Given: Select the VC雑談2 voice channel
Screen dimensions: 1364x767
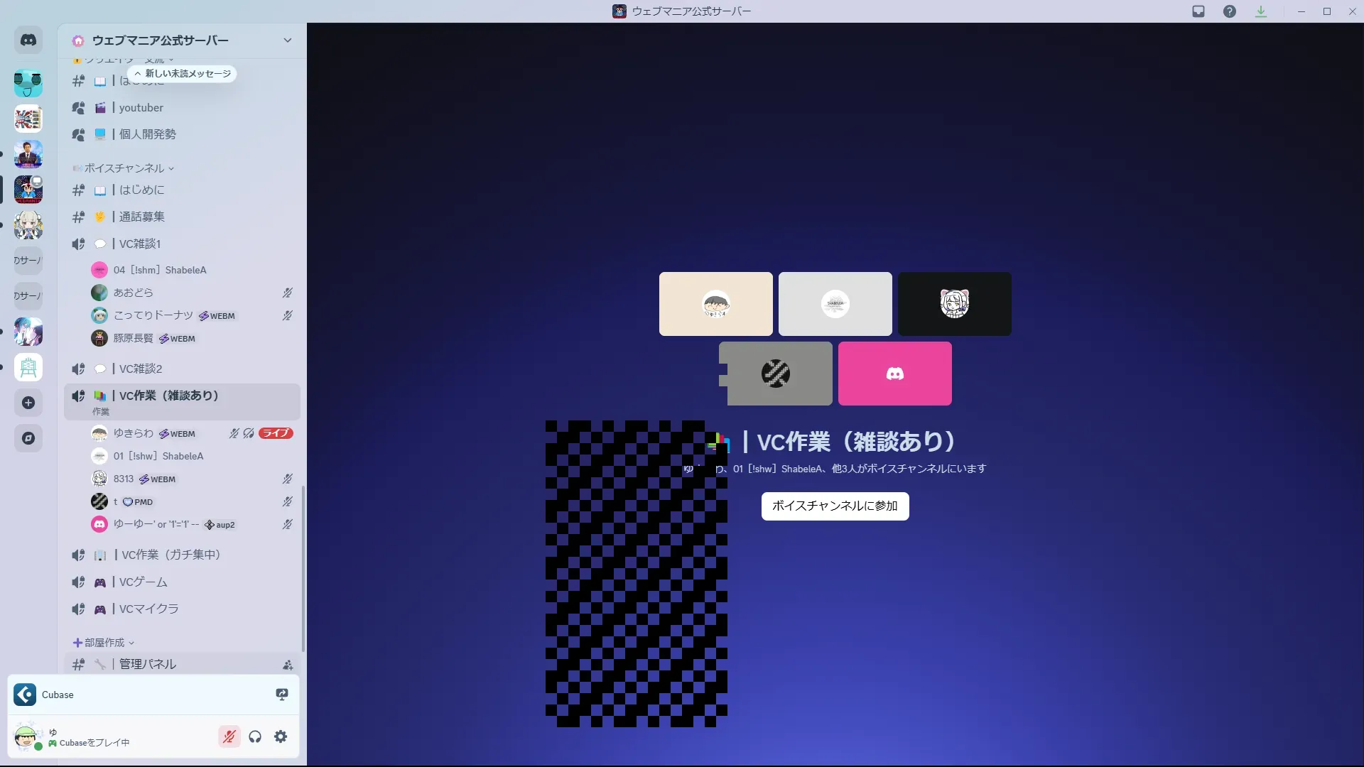Looking at the screenshot, I should (141, 369).
